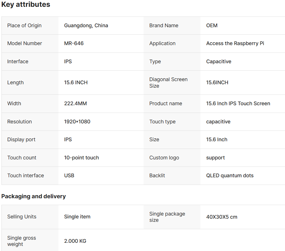Click the USB touch interface value

(69, 176)
